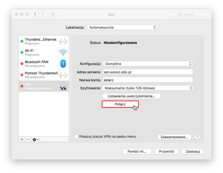Select Pomost Thunderbolt in the service list

[41, 75]
